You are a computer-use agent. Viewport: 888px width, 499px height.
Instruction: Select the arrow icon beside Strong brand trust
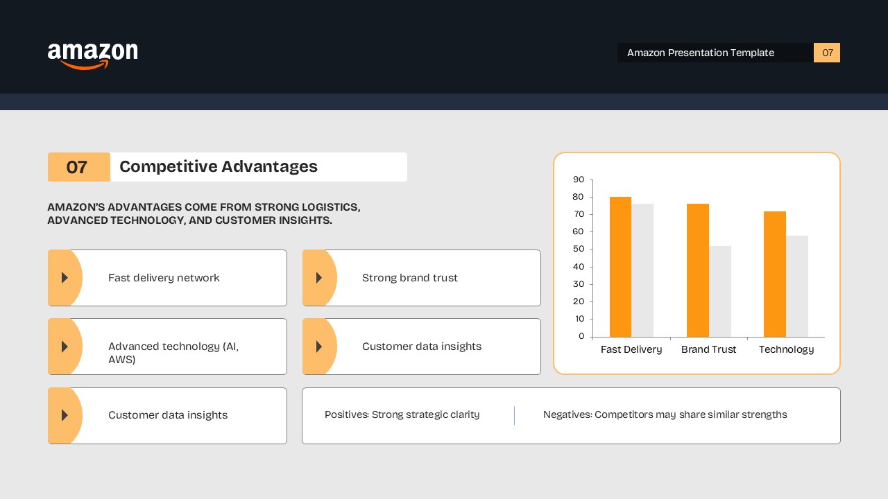point(319,278)
